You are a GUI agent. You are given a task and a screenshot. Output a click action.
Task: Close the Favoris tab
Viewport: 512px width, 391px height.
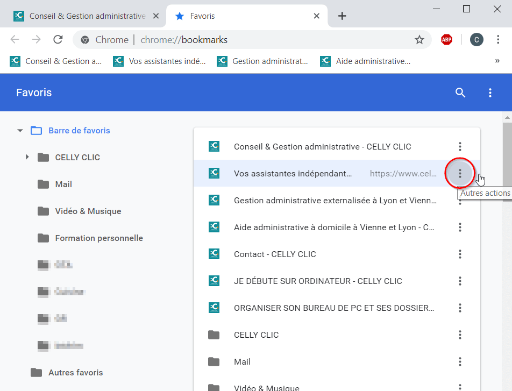pyautogui.click(x=316, y=16)
